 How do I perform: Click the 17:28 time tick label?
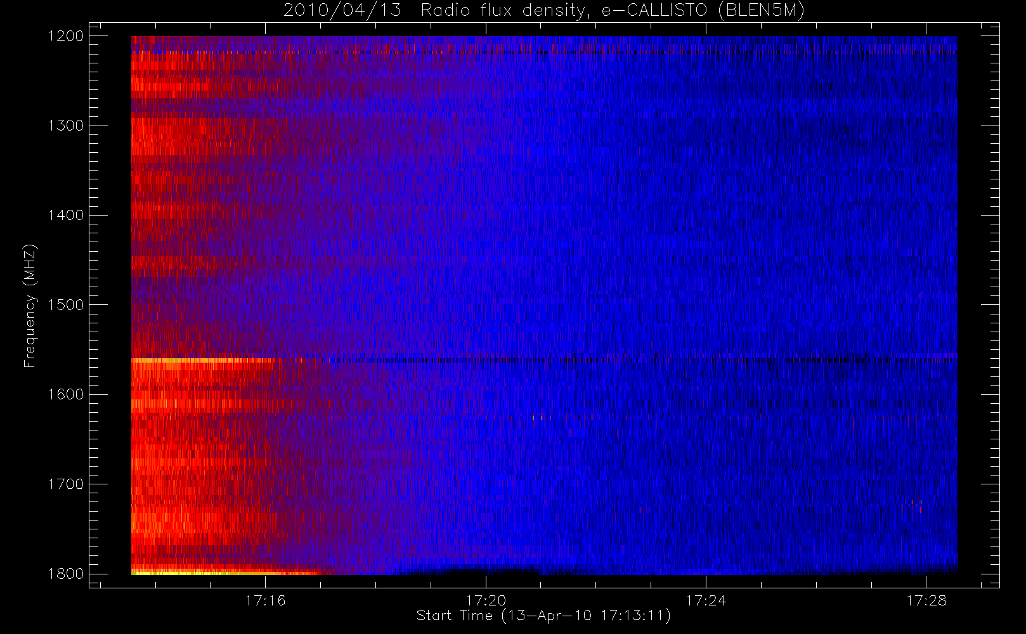pyautogui.click(x=926, y=600)
